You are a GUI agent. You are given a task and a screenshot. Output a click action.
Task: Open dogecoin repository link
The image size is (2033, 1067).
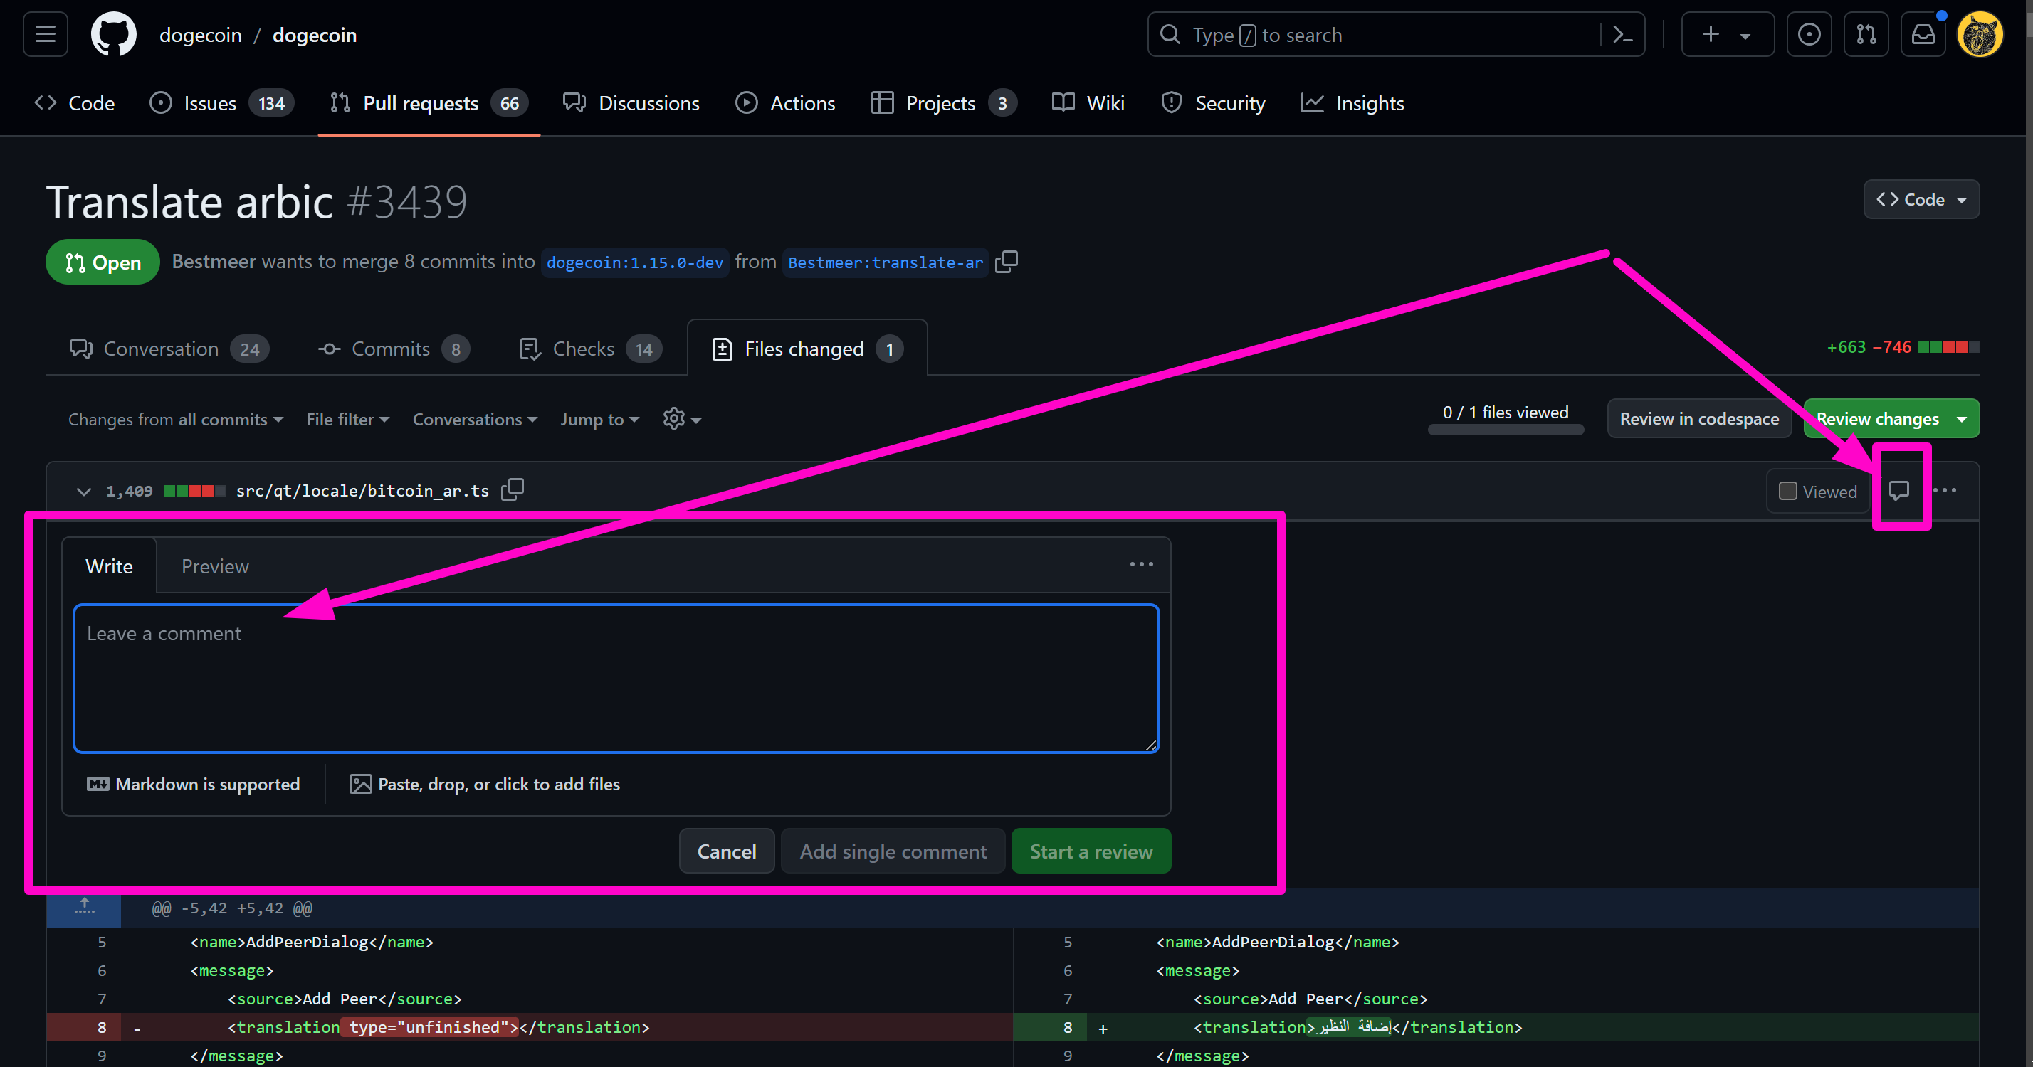[314, 35]
